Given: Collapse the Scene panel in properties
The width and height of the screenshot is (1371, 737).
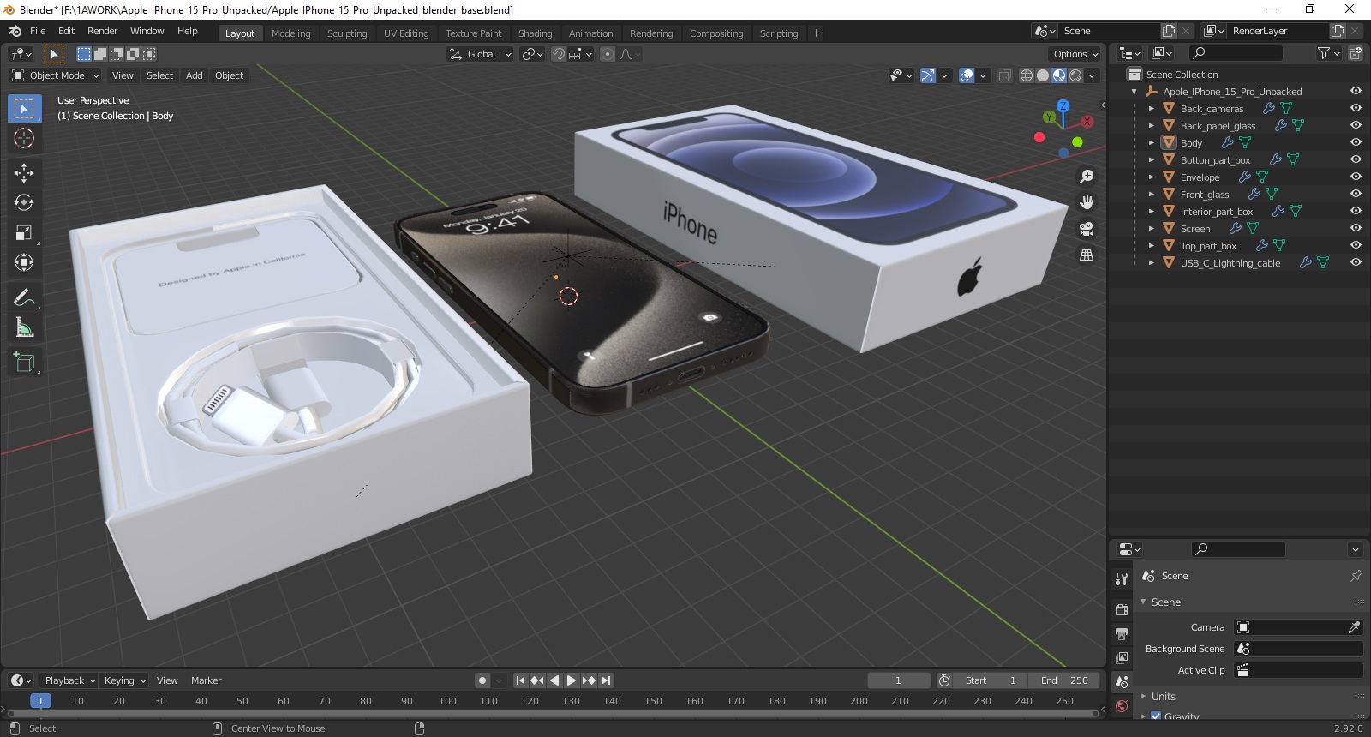Looking at the screenshot, I should pyautogui.click(x=1143, y=602).
